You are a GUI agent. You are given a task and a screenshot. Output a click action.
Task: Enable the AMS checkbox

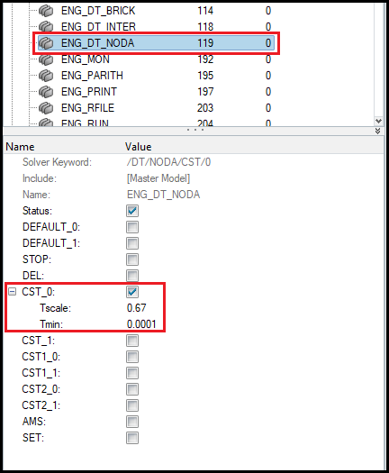pos(132,422)
